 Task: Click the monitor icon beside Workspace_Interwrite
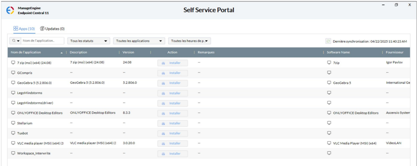click(13, 153)
